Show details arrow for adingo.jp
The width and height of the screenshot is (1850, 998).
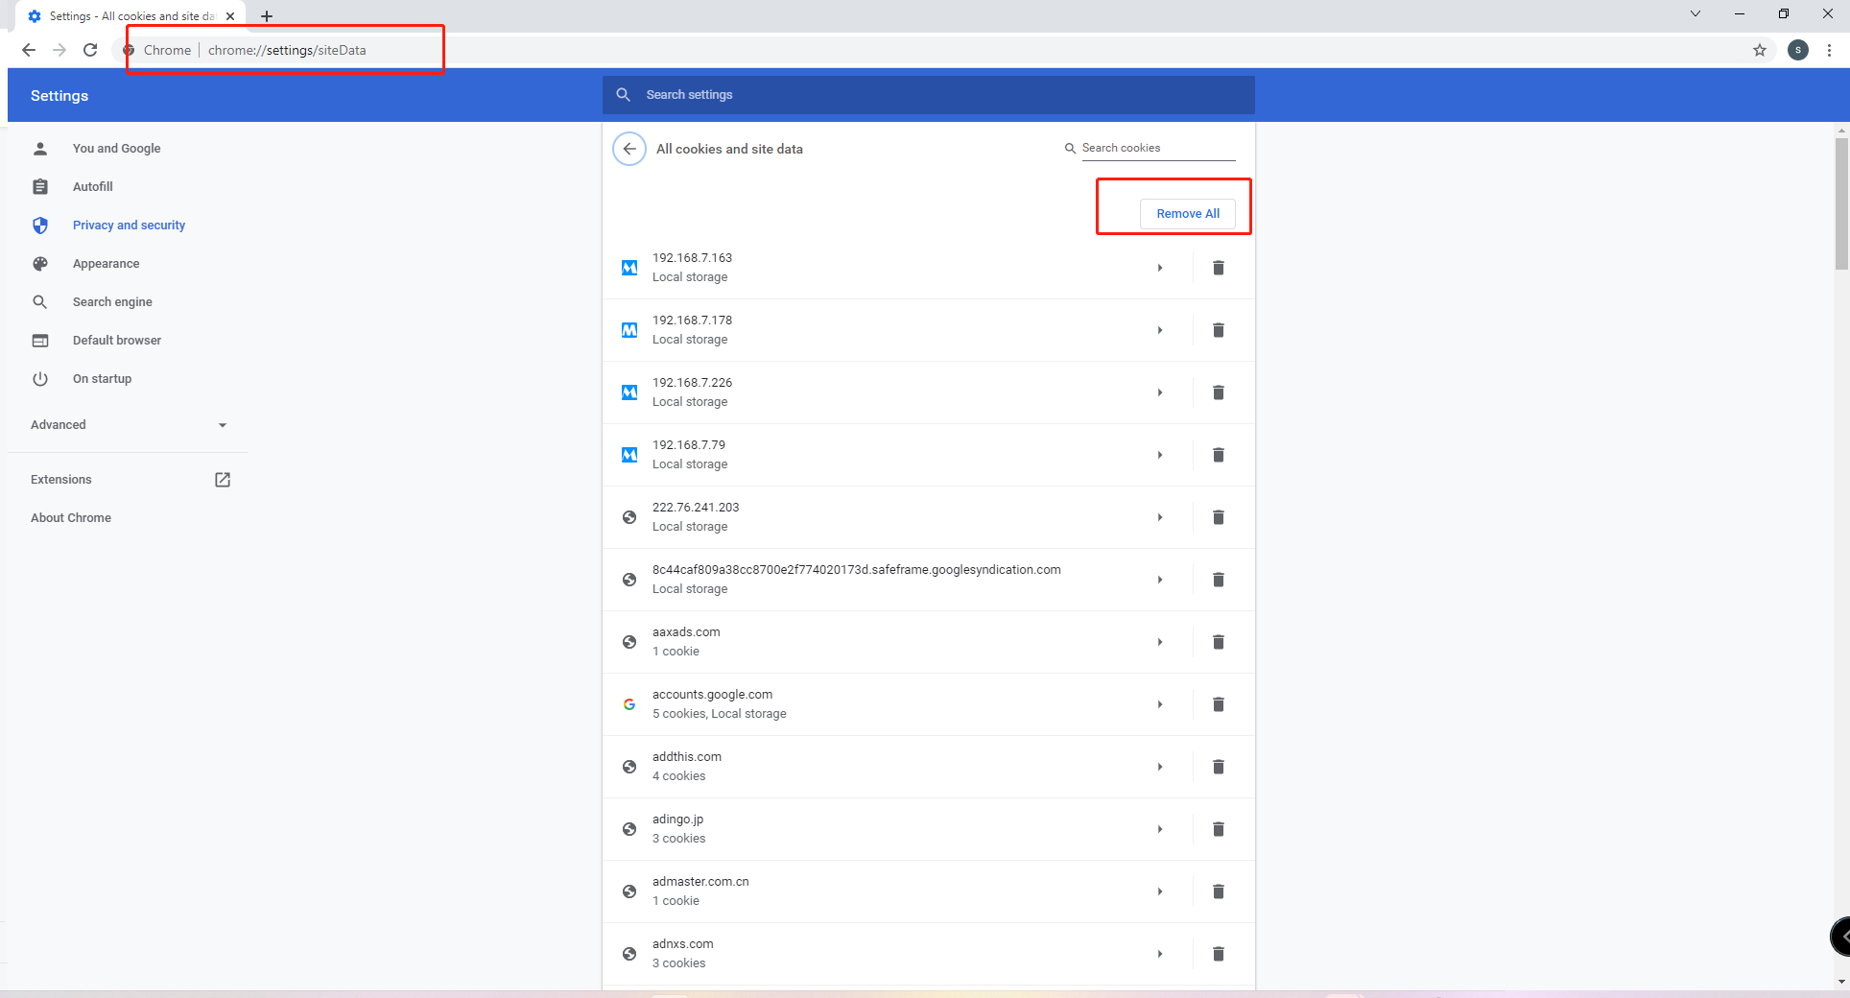1160,829
